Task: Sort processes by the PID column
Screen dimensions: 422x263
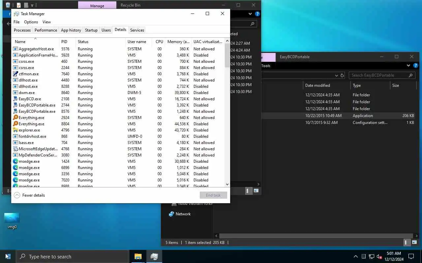Action: [x=67, y=42]
